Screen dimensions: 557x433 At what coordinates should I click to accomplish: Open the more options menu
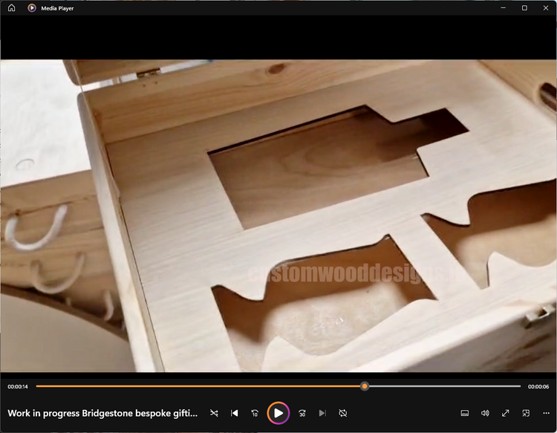point(545,413)
